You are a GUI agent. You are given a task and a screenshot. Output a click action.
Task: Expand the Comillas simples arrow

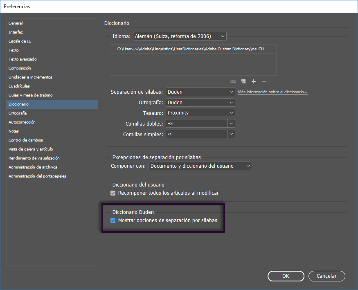pos(231,134)
